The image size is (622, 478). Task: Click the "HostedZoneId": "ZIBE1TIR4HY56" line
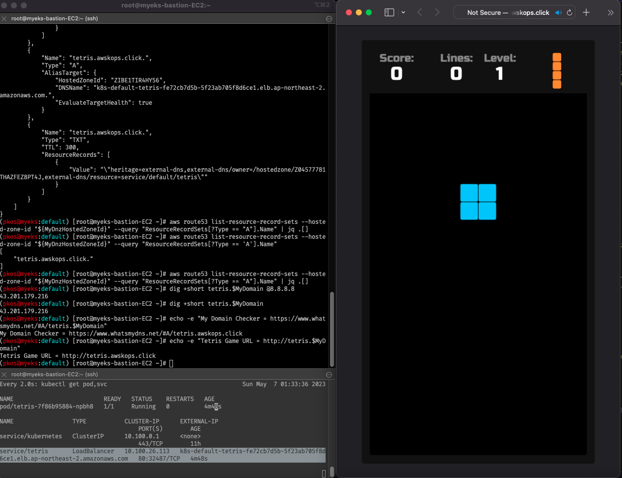click(111, 80)
